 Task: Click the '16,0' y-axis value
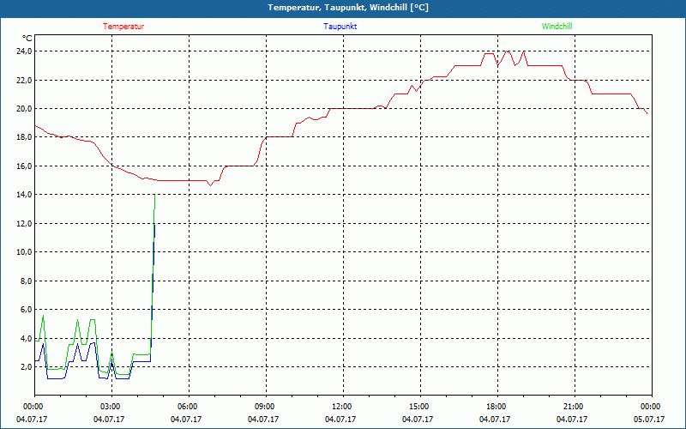pyautogui.click(x=24, y=166)
